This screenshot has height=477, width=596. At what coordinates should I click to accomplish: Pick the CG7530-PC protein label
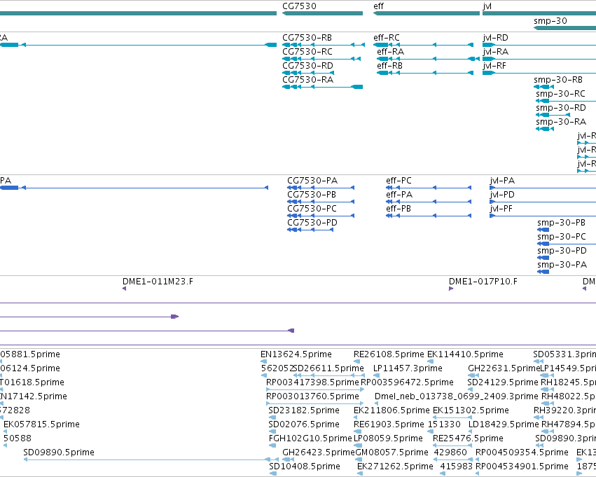pyautogui.click(x=312, y=209)
